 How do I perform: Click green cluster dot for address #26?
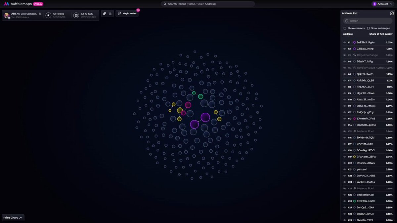pos(354,201)
